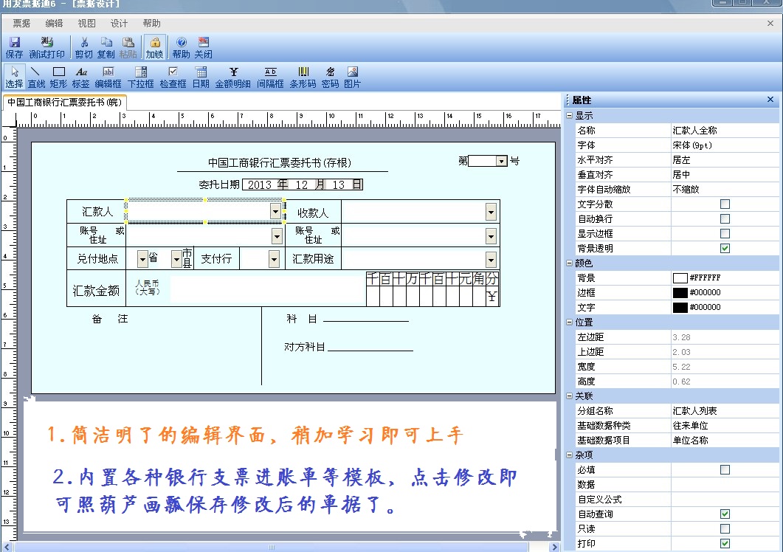Select the 选择 pointer tool
Viewport: 783px width, 552px height.
14,77
